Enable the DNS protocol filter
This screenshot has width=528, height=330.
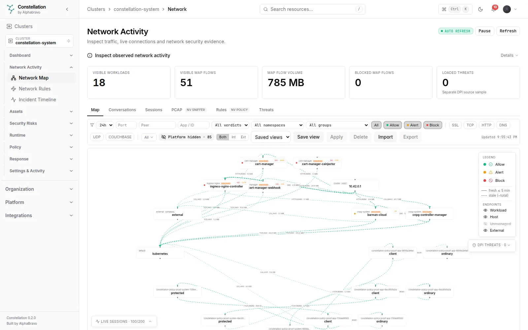[503, 125]
